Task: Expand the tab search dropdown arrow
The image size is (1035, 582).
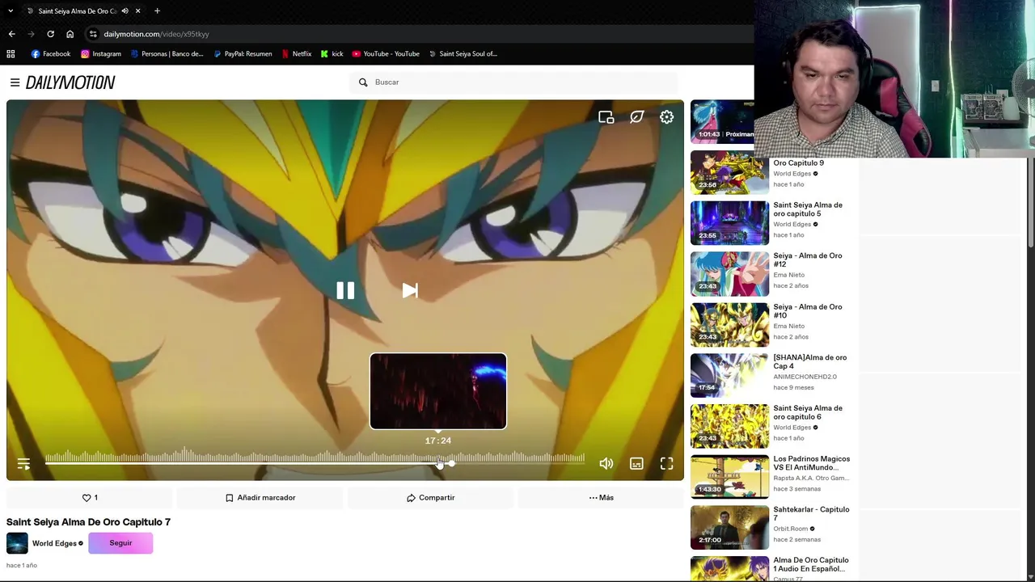Action: click(x=10, y=11)
